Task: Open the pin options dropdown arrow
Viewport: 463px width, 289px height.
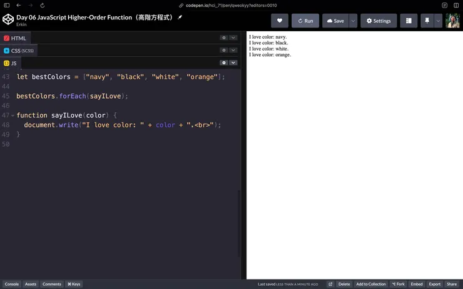Action: (x=438, y=21)
